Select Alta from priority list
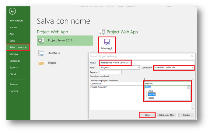The height and width of the screenshot is (133, 210). (x=151, y=91)
